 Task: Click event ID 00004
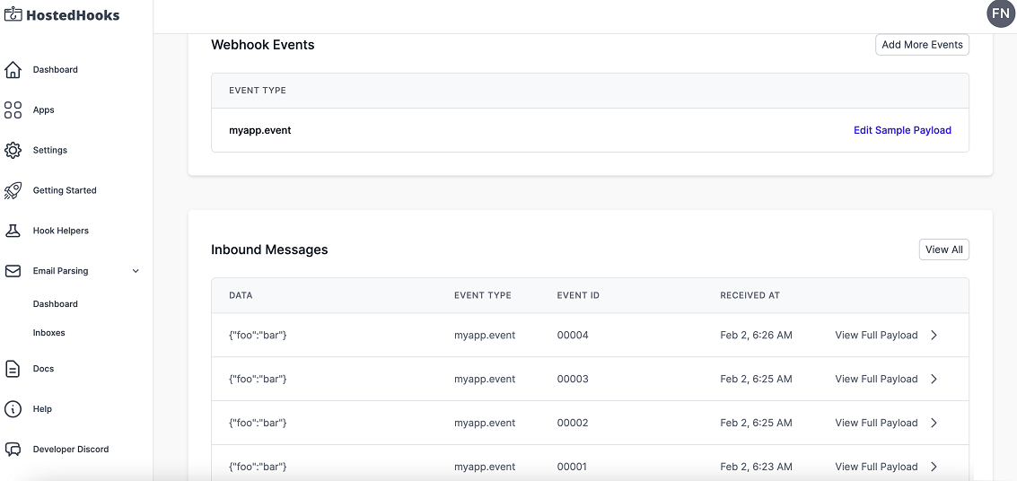pyautogui.click(x=573, y=335)
